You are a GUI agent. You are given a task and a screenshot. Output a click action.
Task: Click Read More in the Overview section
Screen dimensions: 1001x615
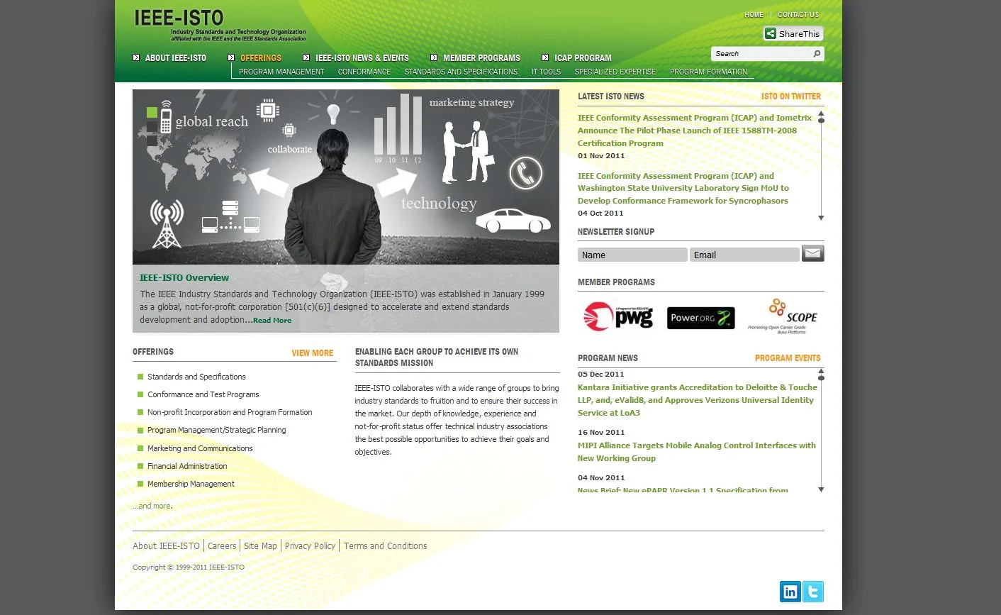[272, 320]
